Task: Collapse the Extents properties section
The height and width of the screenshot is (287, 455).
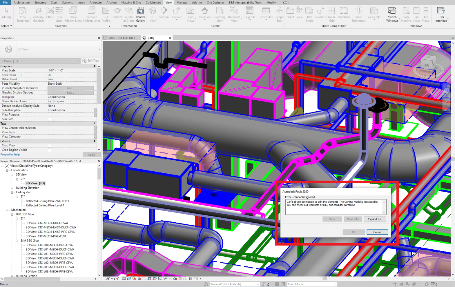Action: [x=95, y=141]
